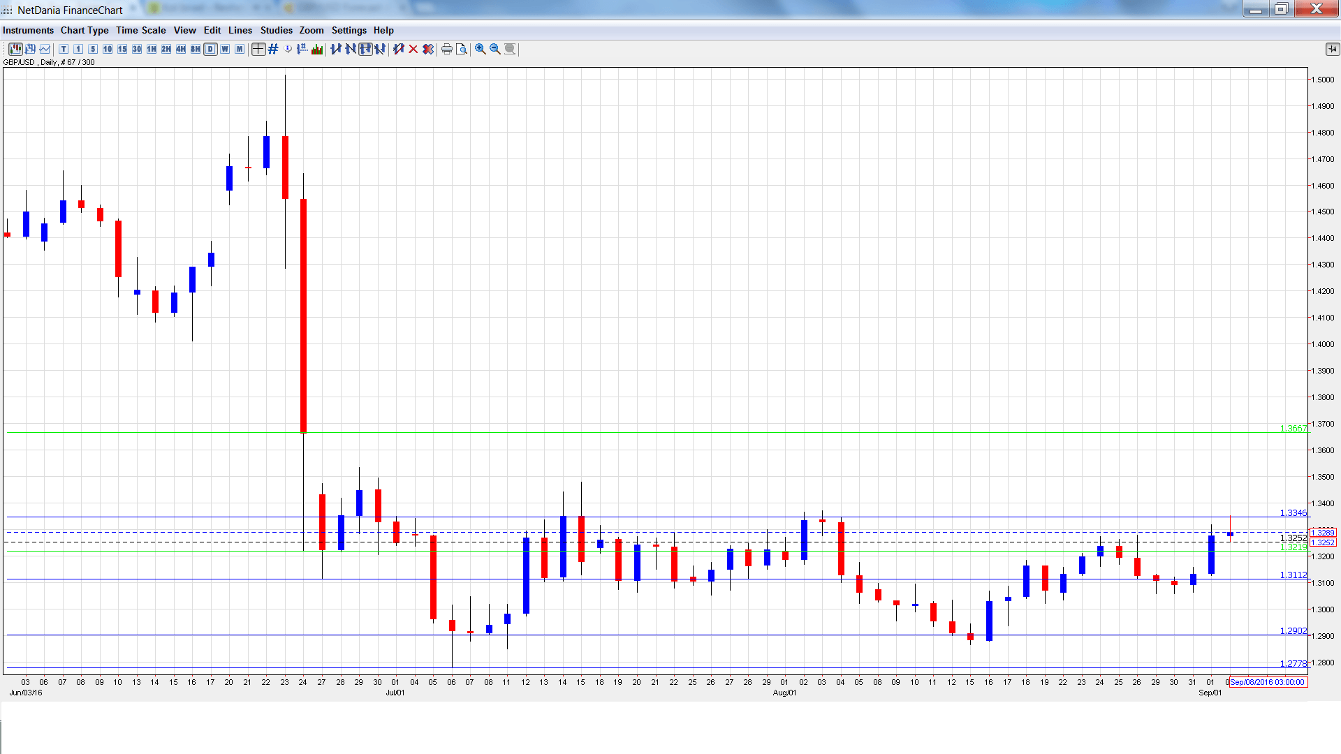Add volume study bars icon
Image resolution: width=1341 pixels, height=754 pixels.
click(318, 49)
